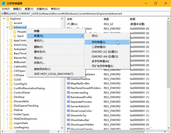
Task: Click the ListviewShadow DWORD value icon
Action: (68, 79)
